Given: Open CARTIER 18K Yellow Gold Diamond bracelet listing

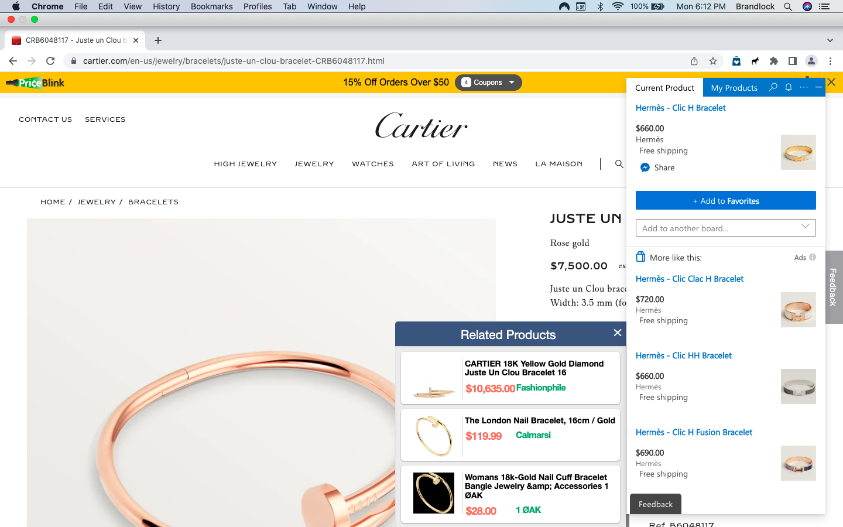Looking at the screenshot, I should tap(510, 378).
